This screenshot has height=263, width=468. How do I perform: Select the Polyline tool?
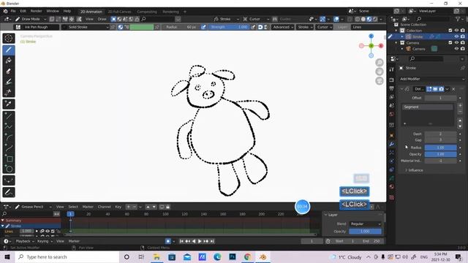9,126
